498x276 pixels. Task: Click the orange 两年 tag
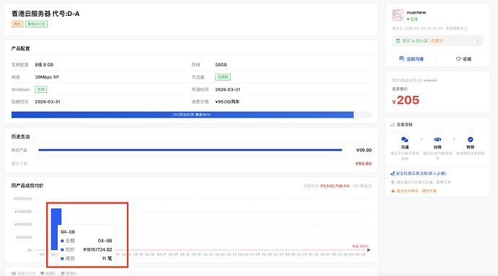pos(17,24)
